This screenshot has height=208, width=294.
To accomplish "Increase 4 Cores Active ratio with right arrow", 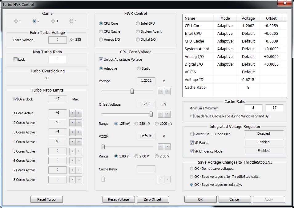I will pyautogui.click(x=79, y=142).
